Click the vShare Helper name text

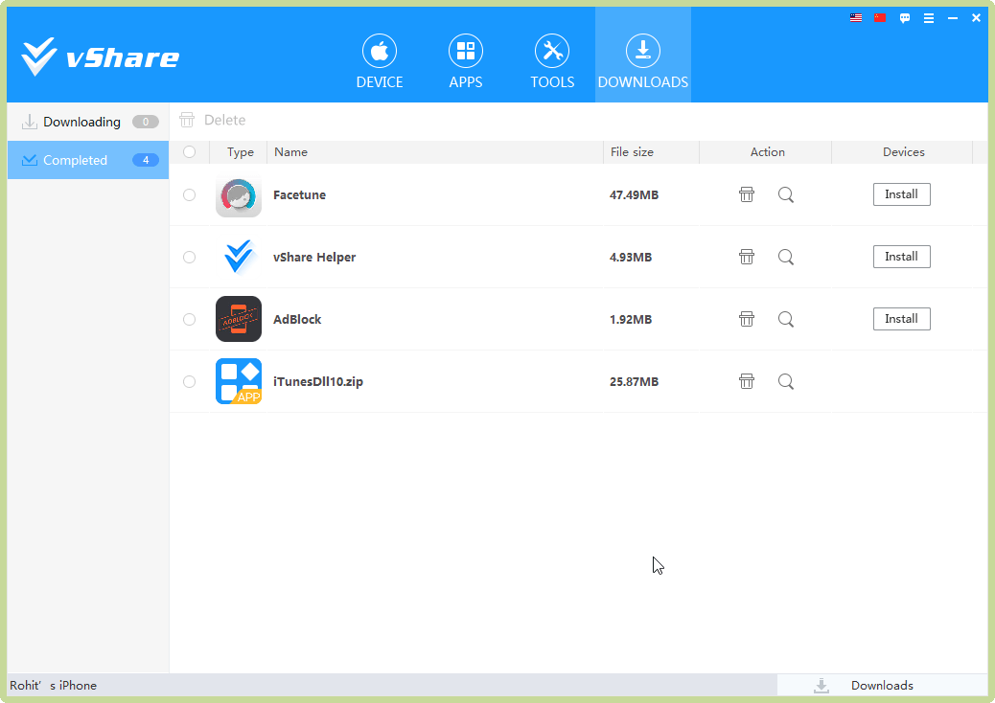click(x=314, y=257)
